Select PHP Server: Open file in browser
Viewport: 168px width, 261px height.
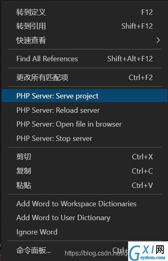(x=85, y=124)
